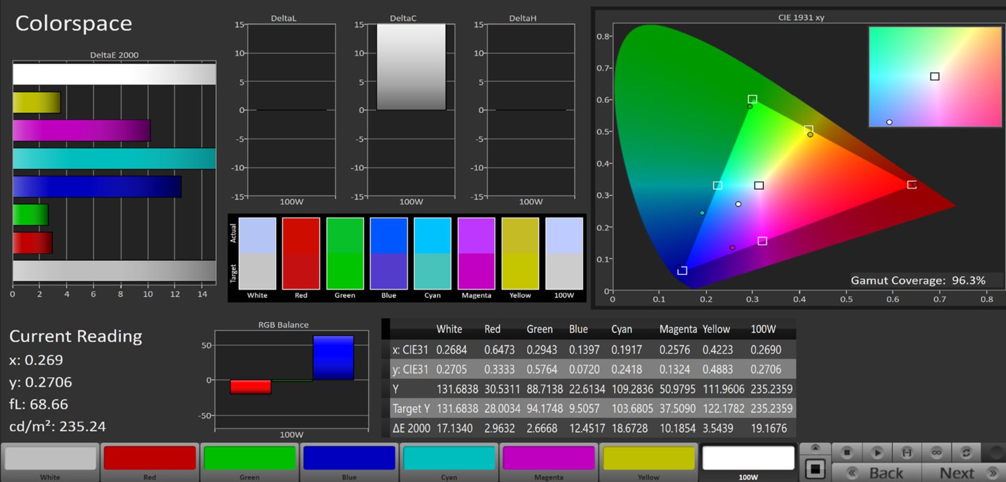Click the refresh arrows icon
The width and height of the screenshot is (1006, 482).
pyautogui.click(x=966, y=452)
